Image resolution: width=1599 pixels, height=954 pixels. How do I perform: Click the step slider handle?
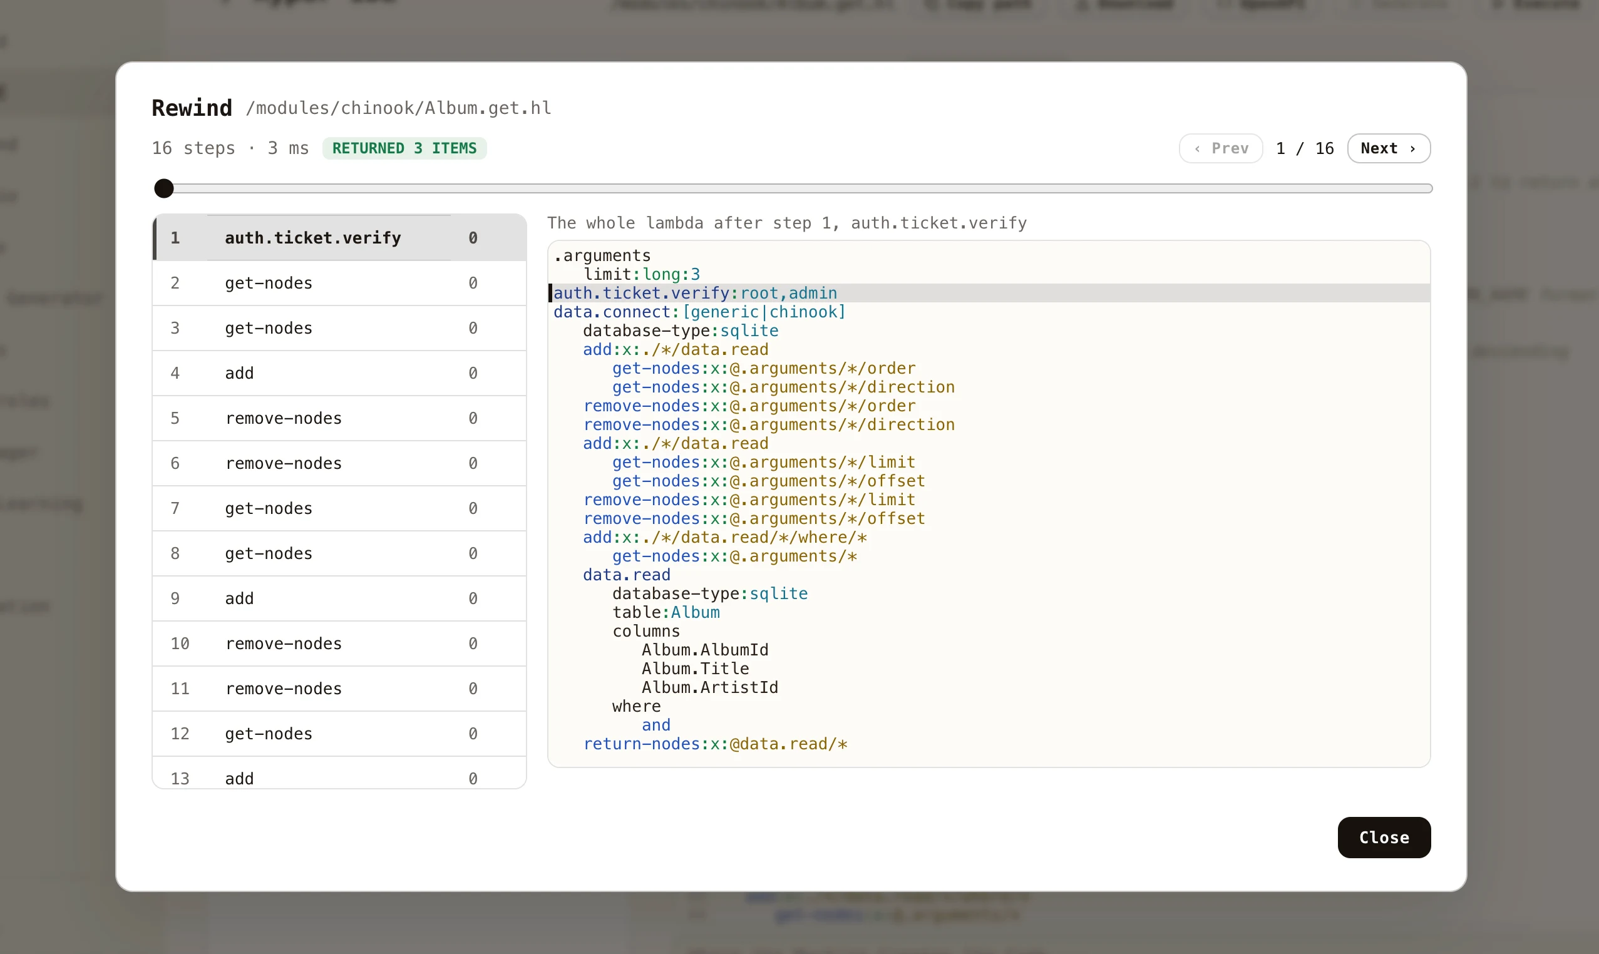click(164, 188)
